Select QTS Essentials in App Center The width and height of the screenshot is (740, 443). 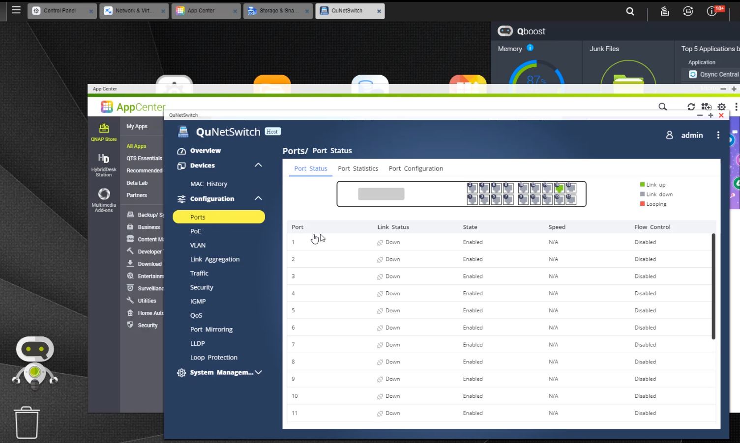[x=144, y=158]
